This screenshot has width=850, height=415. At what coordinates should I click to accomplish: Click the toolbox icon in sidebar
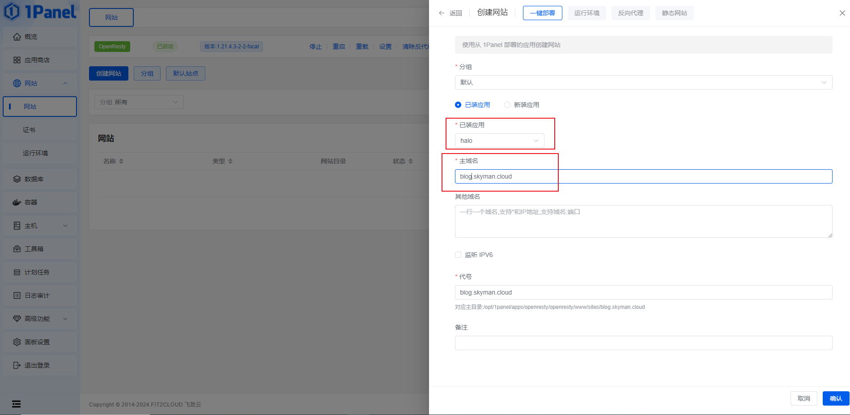pos(17,249)
